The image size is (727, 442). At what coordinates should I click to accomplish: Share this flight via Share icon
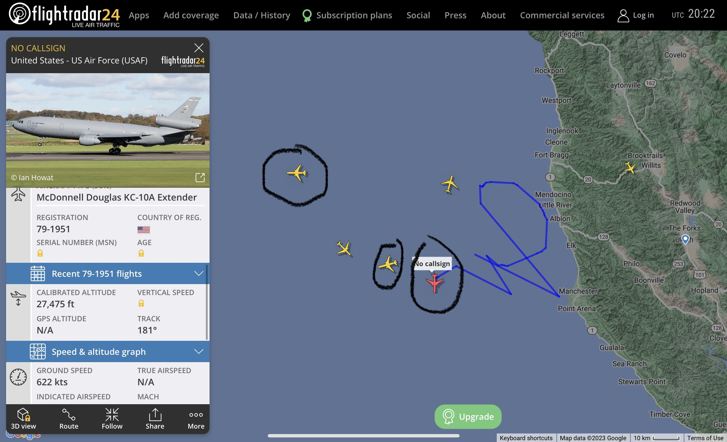155,415
